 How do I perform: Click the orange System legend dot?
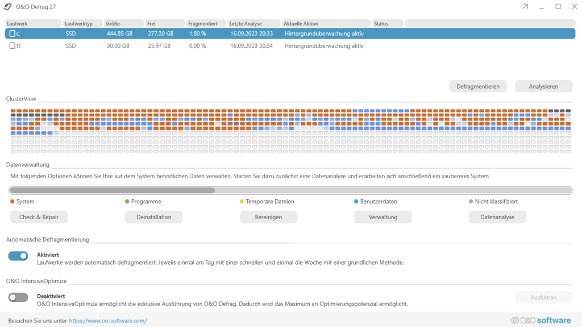[x=13, y=202]
